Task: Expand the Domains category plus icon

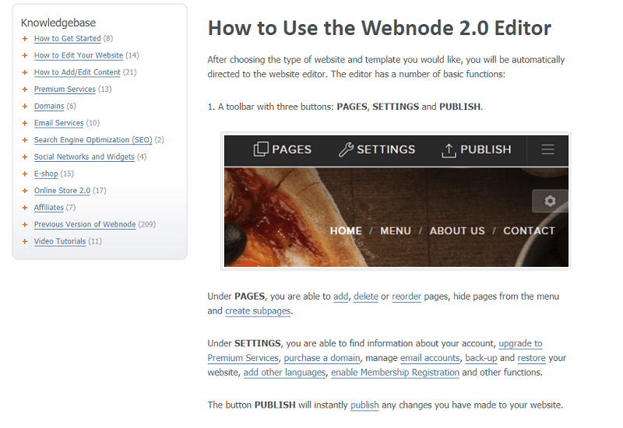Action: (x=25, y=107)
